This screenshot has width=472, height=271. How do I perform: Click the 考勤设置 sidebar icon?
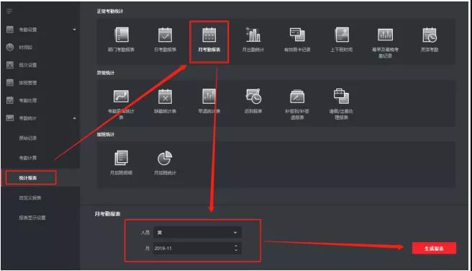point(10,30)
